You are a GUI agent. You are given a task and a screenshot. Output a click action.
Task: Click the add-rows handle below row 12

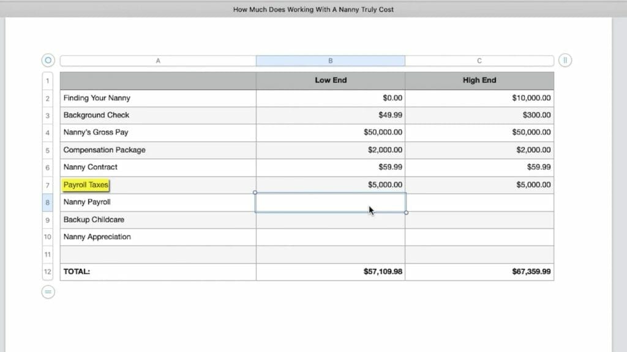click(x=48, y=292)
